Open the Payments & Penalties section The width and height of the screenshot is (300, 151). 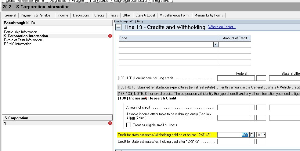click(x=36, y=15)
